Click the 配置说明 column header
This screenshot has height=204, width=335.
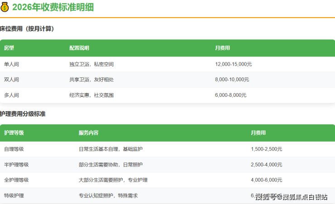coord(79,48)
